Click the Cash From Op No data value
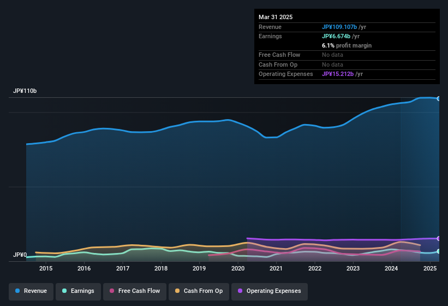The image size is (448, 306). (332, 64)
